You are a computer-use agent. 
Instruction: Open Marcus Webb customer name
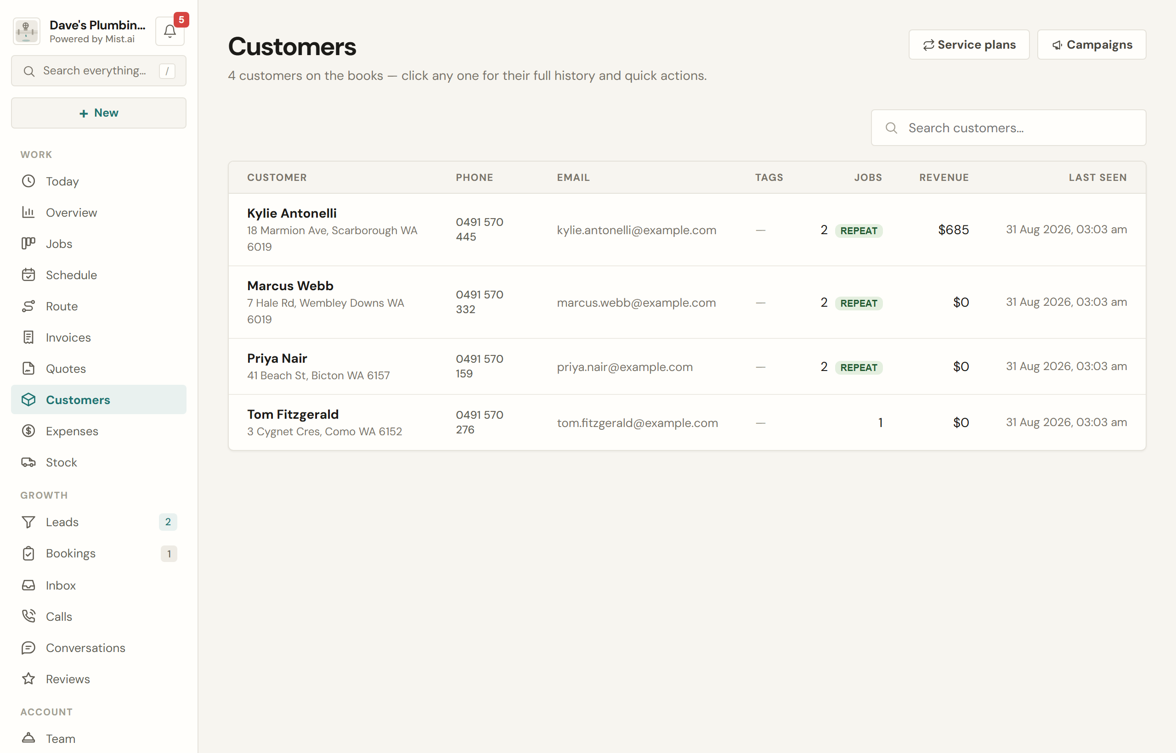click(x=290, y=286)
